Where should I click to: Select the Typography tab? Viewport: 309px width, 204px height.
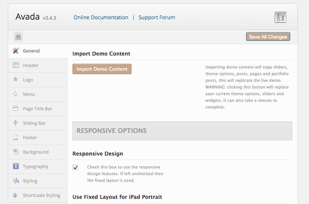(38, 166)
